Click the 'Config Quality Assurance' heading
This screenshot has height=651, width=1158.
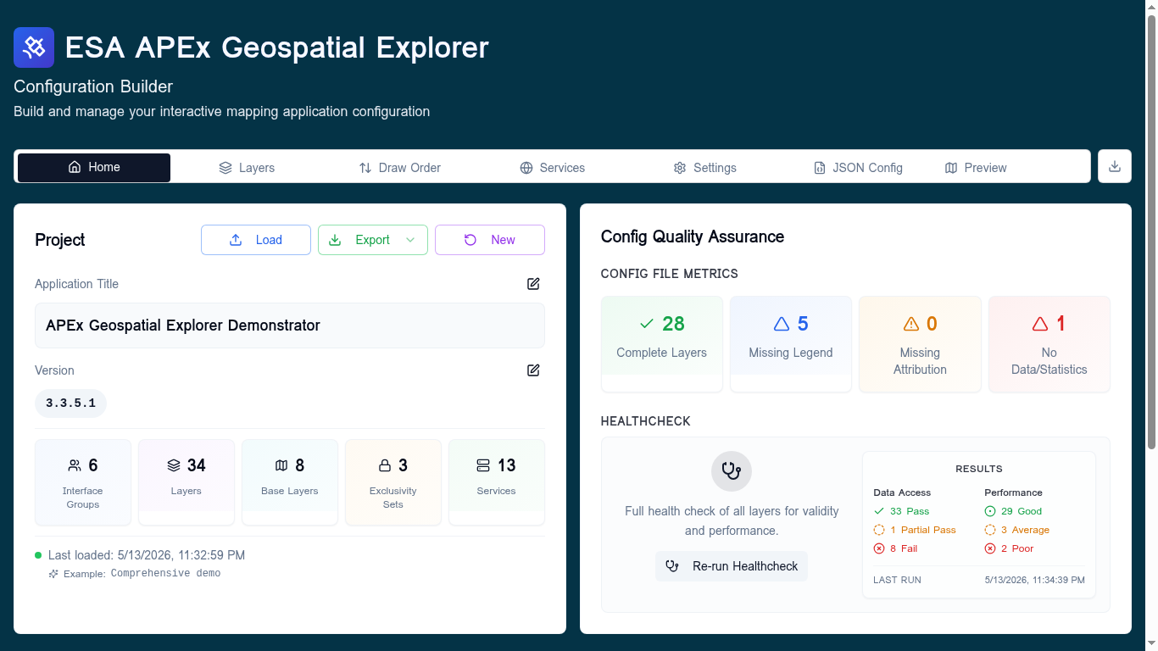coord(693,236)
